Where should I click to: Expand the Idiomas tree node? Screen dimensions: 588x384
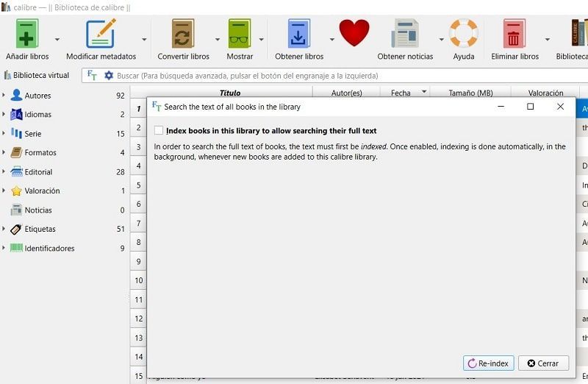coord(4,114)
